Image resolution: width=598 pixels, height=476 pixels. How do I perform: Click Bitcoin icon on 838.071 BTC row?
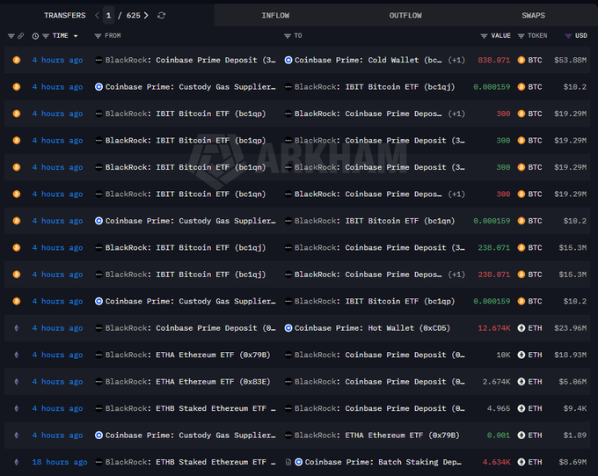point(17,60)
